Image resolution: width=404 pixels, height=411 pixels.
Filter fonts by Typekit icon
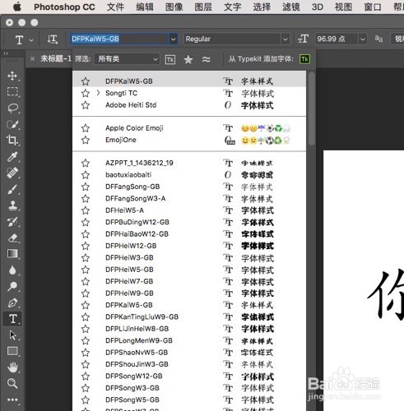coord(170,59)
